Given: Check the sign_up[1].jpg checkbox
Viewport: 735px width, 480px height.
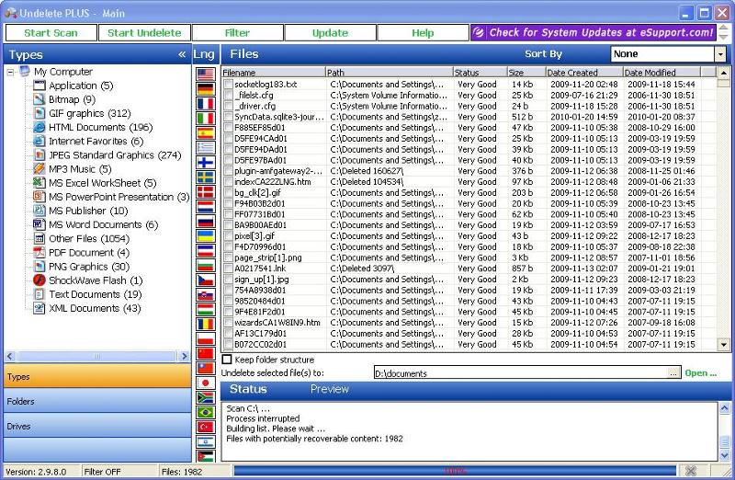Looking at the screenshot, I should tap(228, 280).
